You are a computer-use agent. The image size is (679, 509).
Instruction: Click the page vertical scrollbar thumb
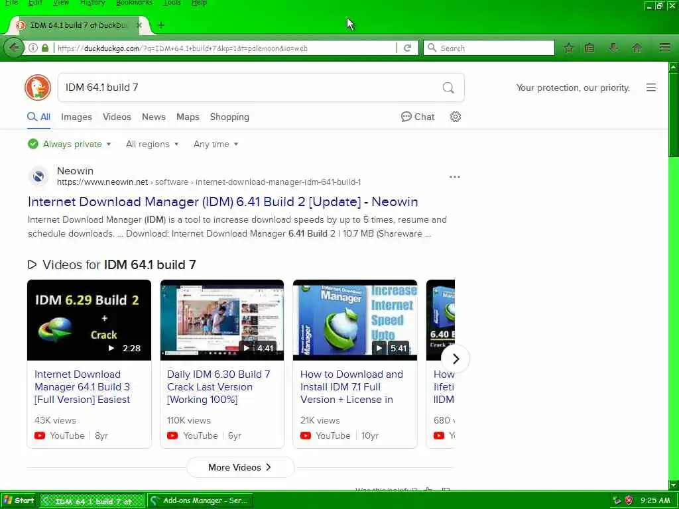(x=674, y=115)
